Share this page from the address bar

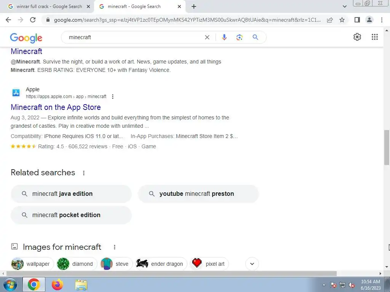330,20
